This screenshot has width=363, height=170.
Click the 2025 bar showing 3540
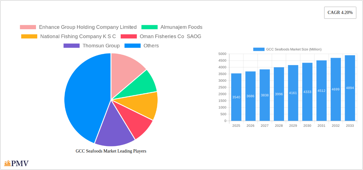[x=236, y=97]
